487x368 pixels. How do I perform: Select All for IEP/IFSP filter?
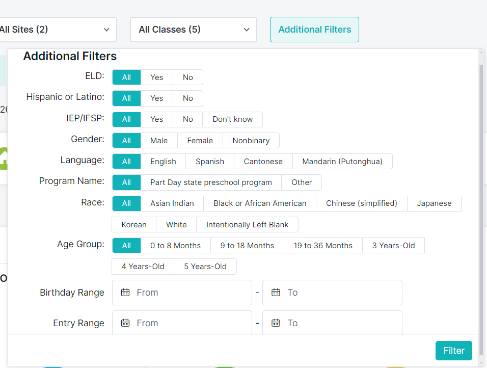coord(126,119)
